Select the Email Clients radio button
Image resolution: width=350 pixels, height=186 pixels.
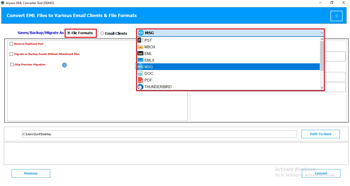(x=102, y=33)
